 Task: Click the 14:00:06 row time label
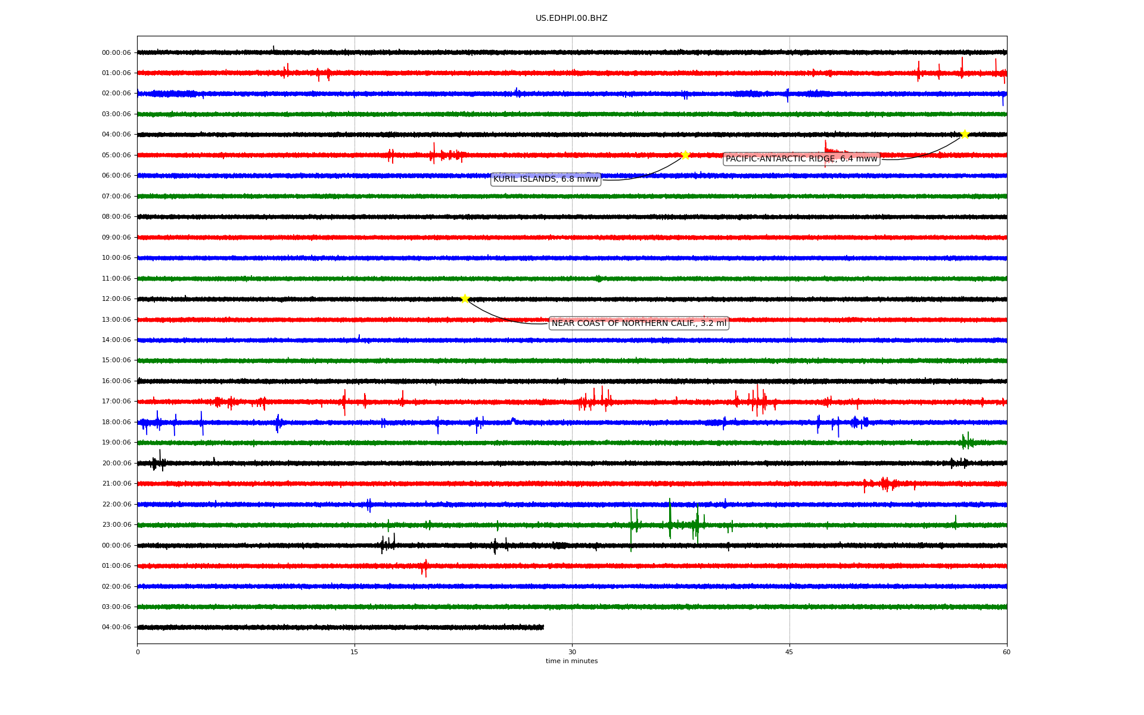click(x=116, y=340)
